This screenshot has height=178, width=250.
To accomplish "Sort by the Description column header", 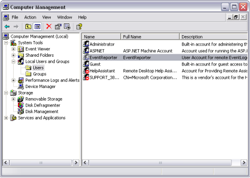I will [x=213, y=37].
